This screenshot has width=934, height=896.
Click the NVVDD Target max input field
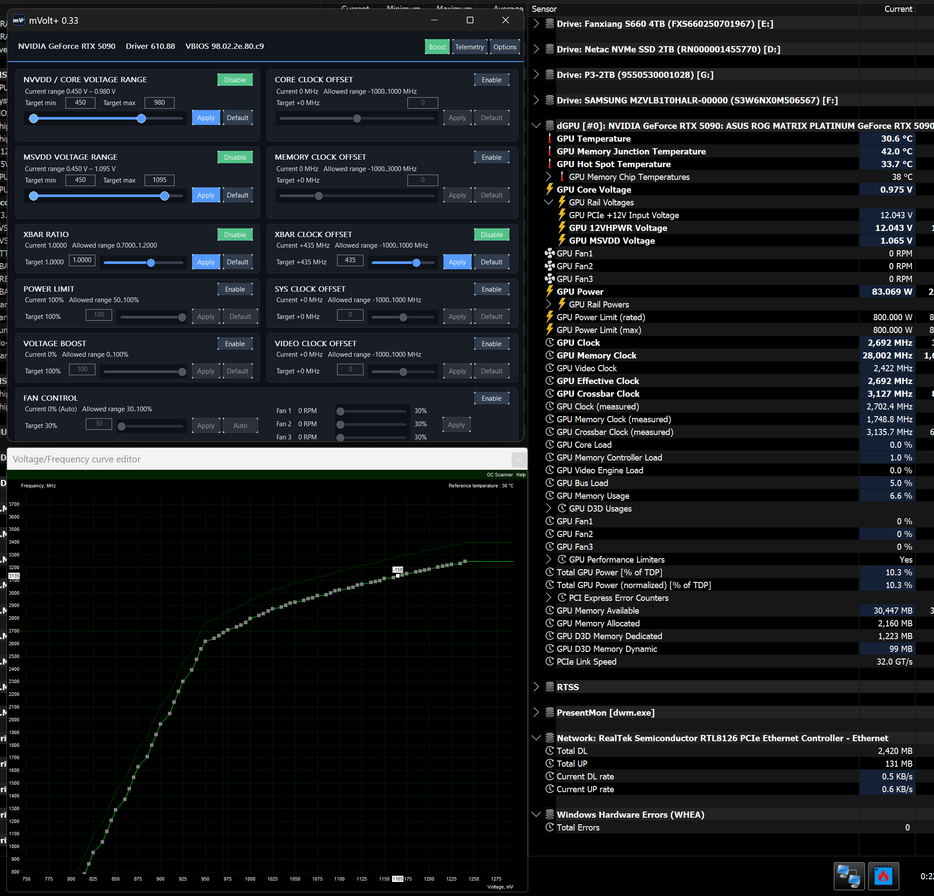160,102
